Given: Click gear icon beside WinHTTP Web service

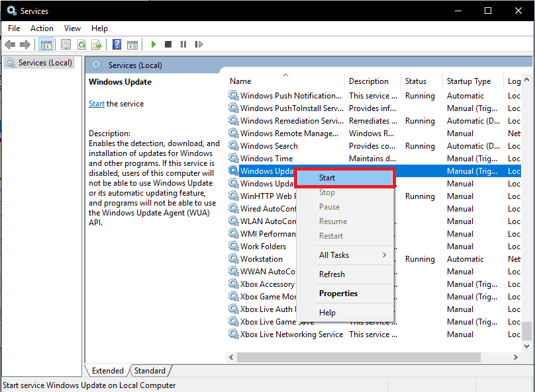Looking at the screenshot, I should coord(233,196).
